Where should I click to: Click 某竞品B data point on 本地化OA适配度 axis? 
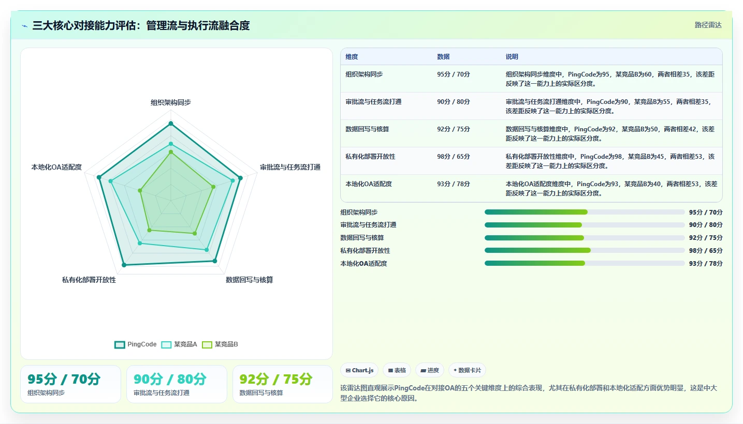point(140,190)
